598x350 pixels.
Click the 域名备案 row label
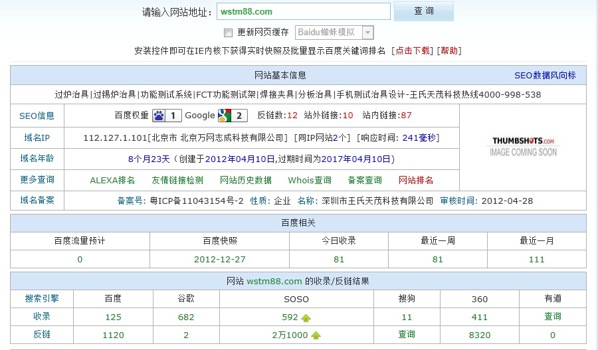(x=37, y=200)
